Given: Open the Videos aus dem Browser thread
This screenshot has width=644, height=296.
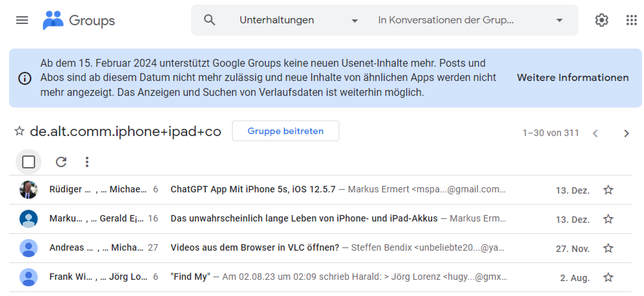Looking at the screenshot, I should tap(255, 248).
